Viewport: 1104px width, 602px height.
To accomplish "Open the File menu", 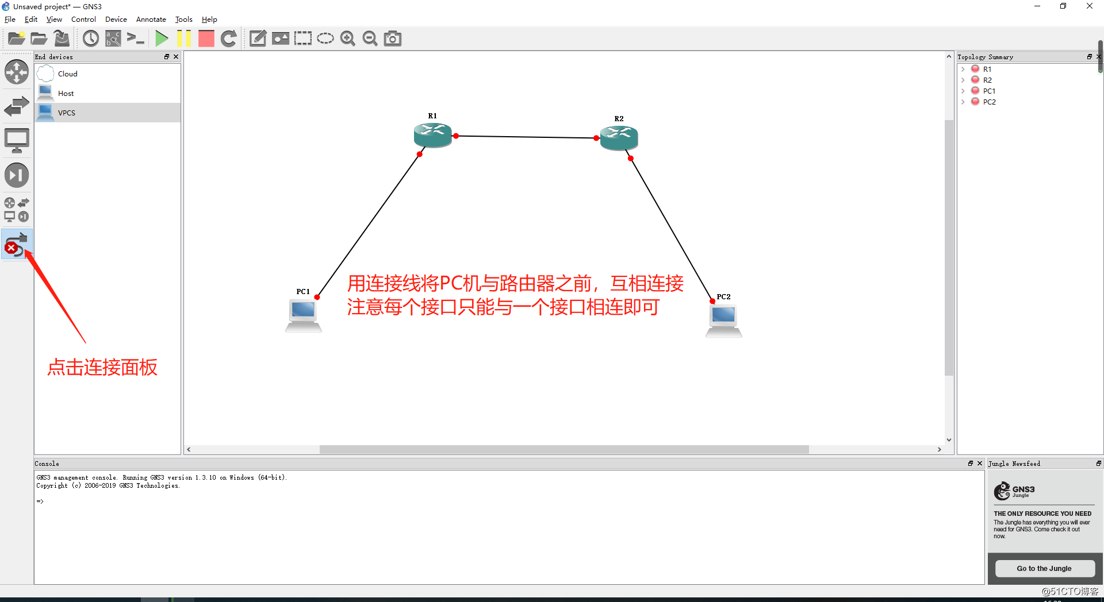I will pyautogui.click(x=10, y=19).
